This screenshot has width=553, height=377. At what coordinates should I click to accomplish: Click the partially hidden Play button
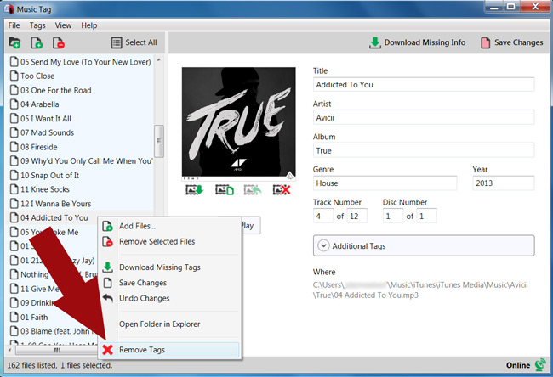coord(251,225)
